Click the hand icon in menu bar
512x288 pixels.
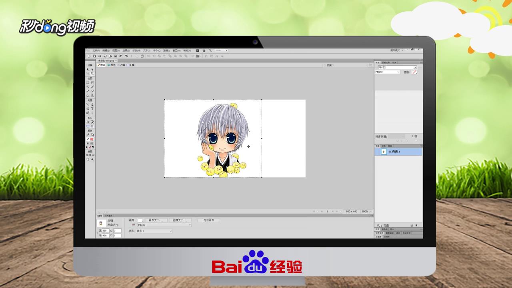coord(204,50)
